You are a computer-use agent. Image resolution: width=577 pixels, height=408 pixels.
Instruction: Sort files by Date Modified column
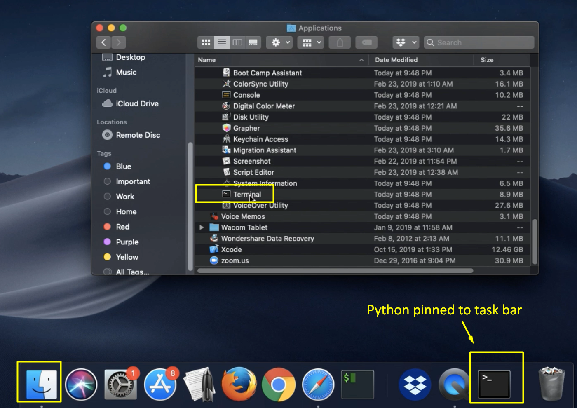pos(396,60)
